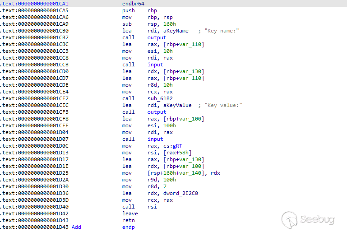347x232 pixels.
Task: Click the retn instruction at 1D43
Action: pos(128,220)
